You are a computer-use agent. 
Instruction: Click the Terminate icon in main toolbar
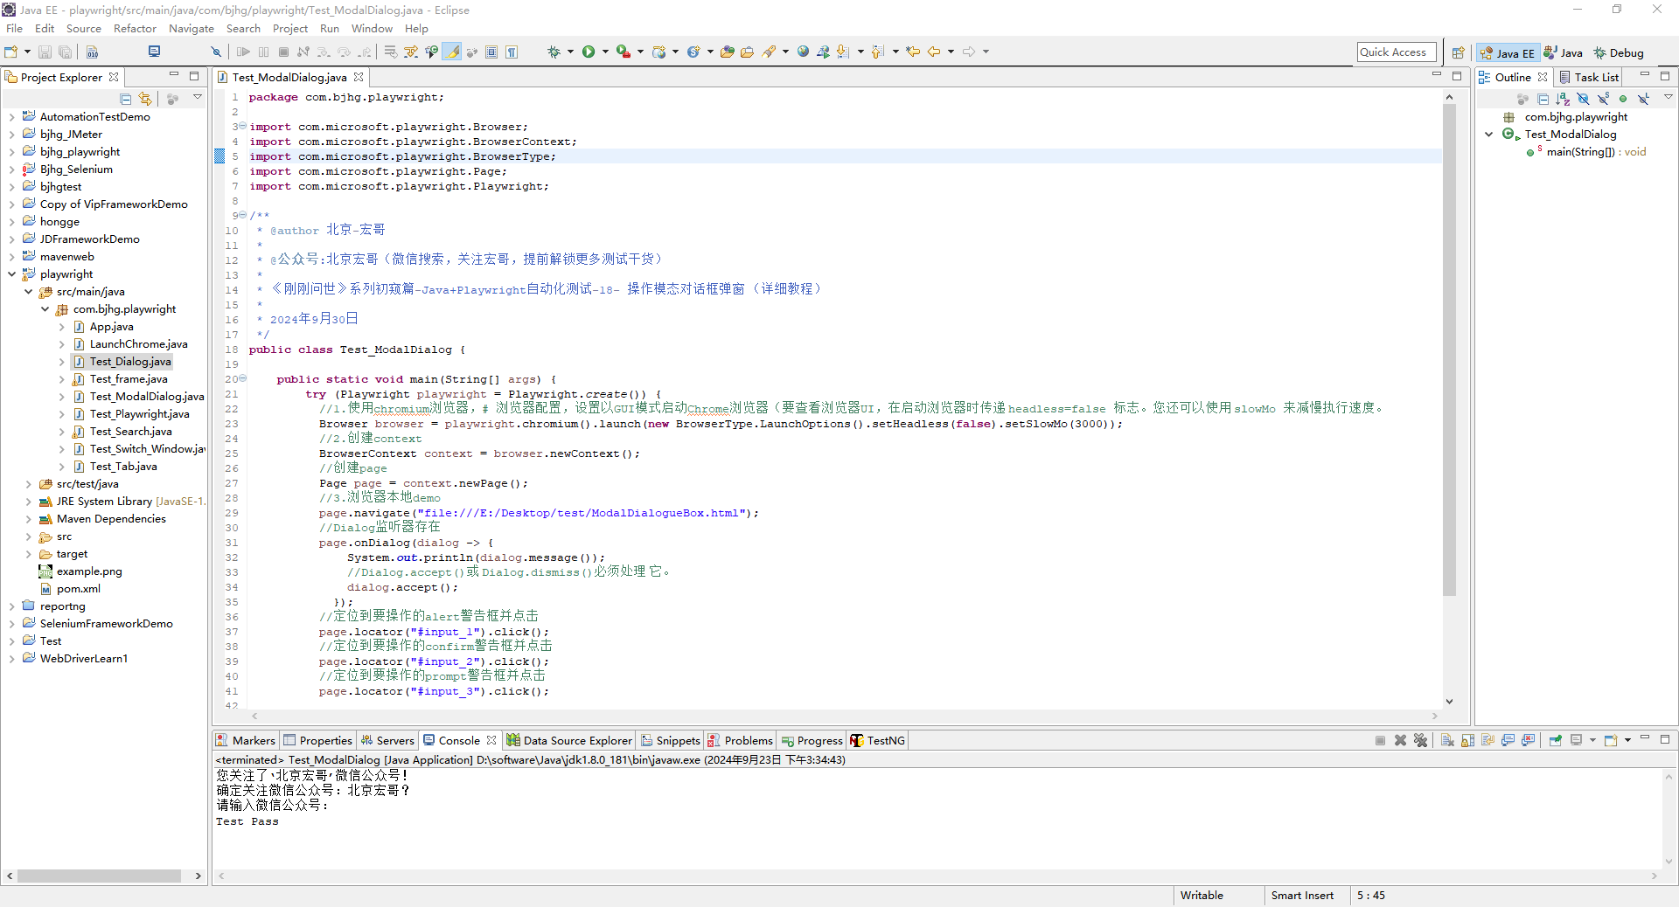pos(283,52)
